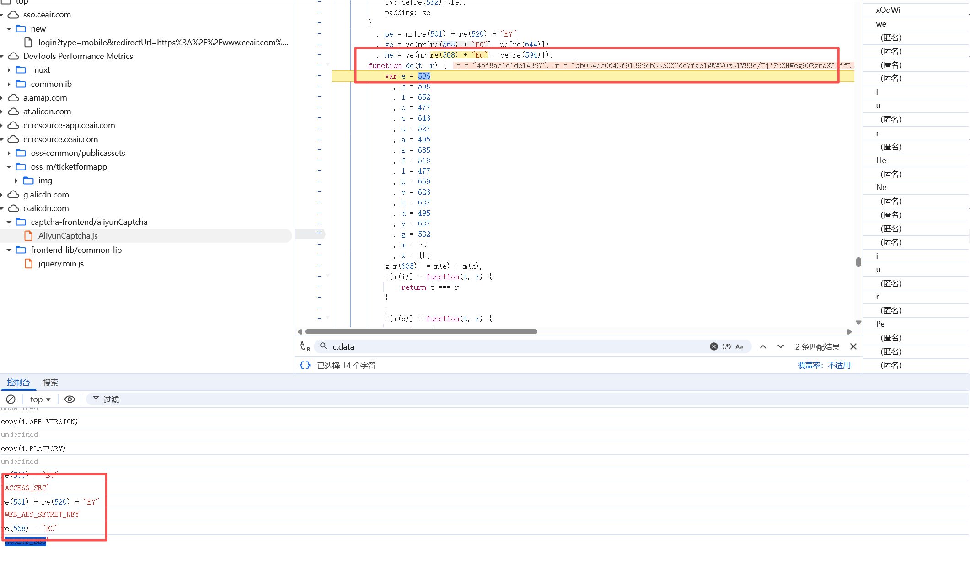Select o.alicdn.com cloud icon

coord(14,208)
